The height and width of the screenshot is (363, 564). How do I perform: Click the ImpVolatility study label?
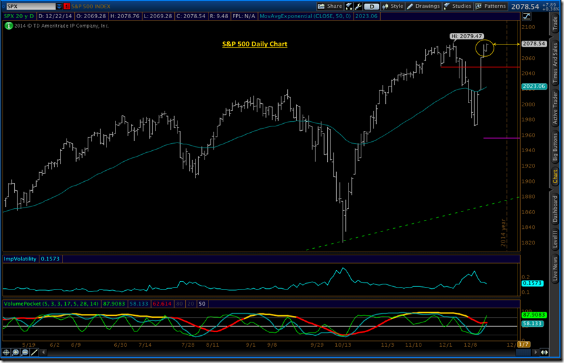pyautogui.click(x=20, y=259)
